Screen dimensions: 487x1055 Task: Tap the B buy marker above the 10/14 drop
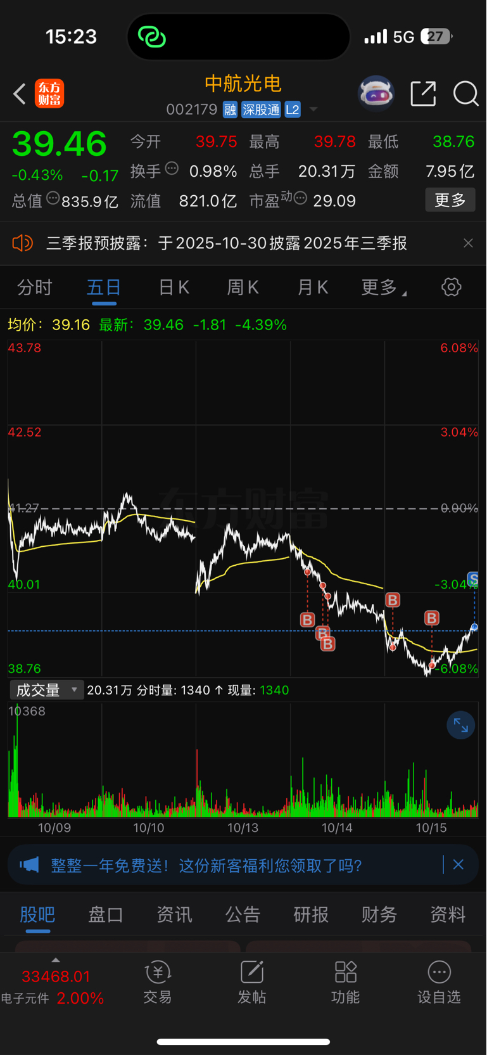393,599
